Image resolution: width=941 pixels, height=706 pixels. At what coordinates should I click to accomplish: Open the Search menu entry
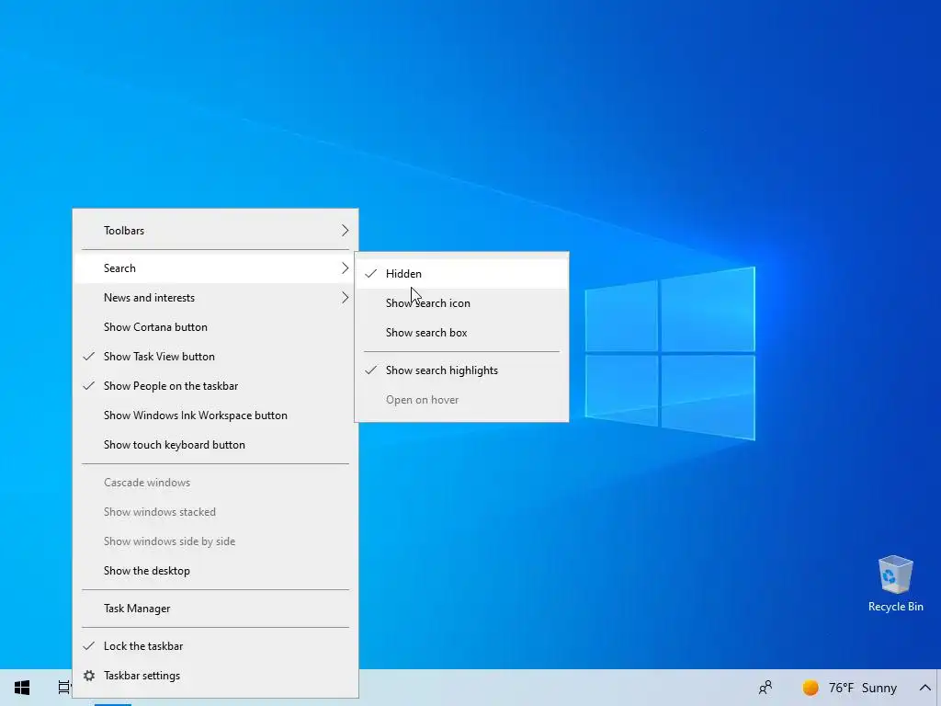point(215,268)
